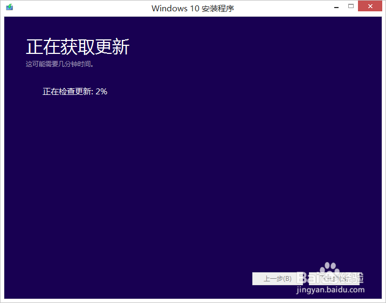Click the Windows 10 安装程序 title text
This screenshot has width=386, height=303.
(x=193, y=9)
